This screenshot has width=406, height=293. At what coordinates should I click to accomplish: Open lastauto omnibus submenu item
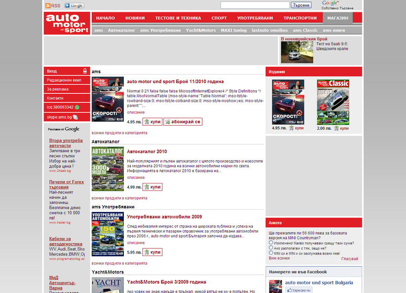click(x=270, y=30)
